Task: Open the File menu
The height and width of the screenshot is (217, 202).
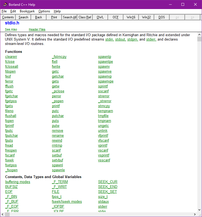Action: click(4, 11)
